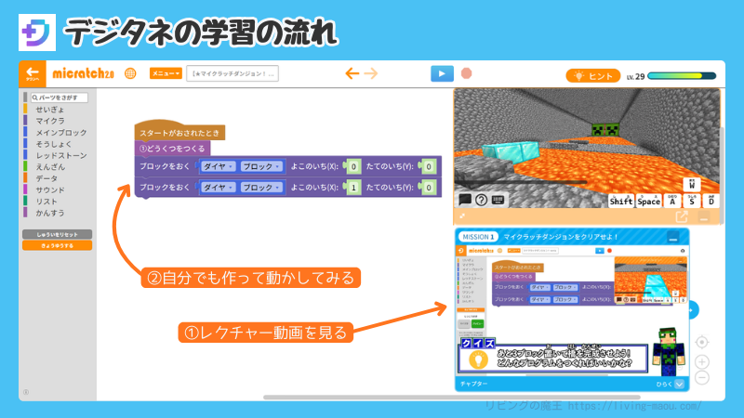Click the keyboard icon in game view
This screenshot has height=418, width=744.
(x=498, y=200)
